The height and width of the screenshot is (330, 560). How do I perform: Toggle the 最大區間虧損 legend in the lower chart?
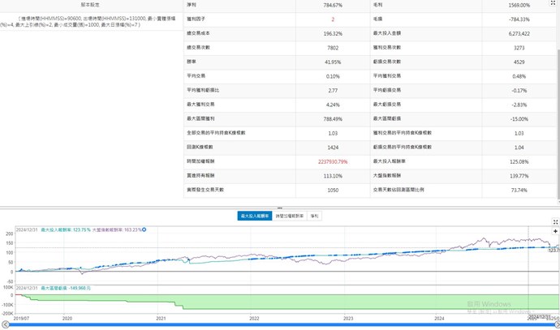[60, 288]
